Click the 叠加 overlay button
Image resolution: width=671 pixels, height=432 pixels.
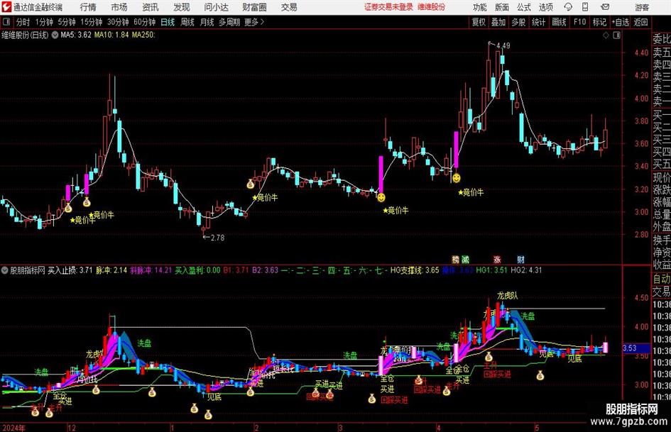498,22
